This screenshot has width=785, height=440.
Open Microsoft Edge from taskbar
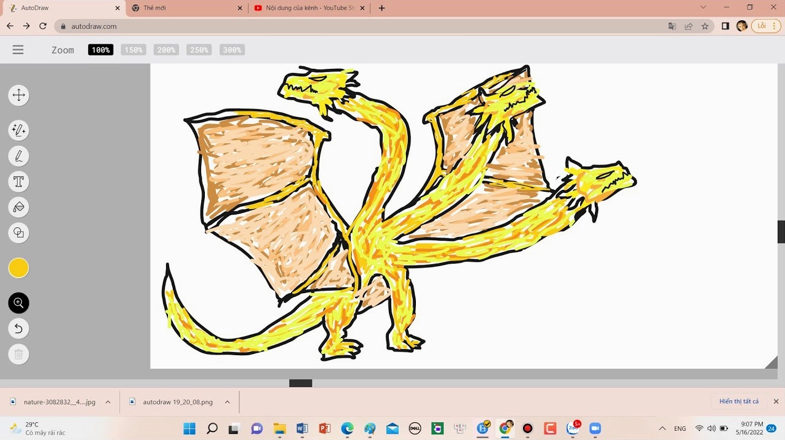pos(348,428)
